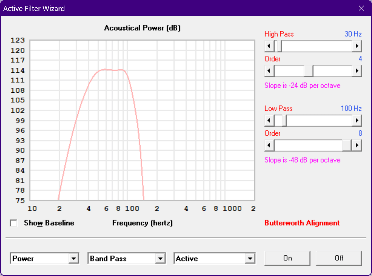The width and height of the screenshot is (372, 276).
Task: Turn the filter On
Action: (x=287, y=258)
